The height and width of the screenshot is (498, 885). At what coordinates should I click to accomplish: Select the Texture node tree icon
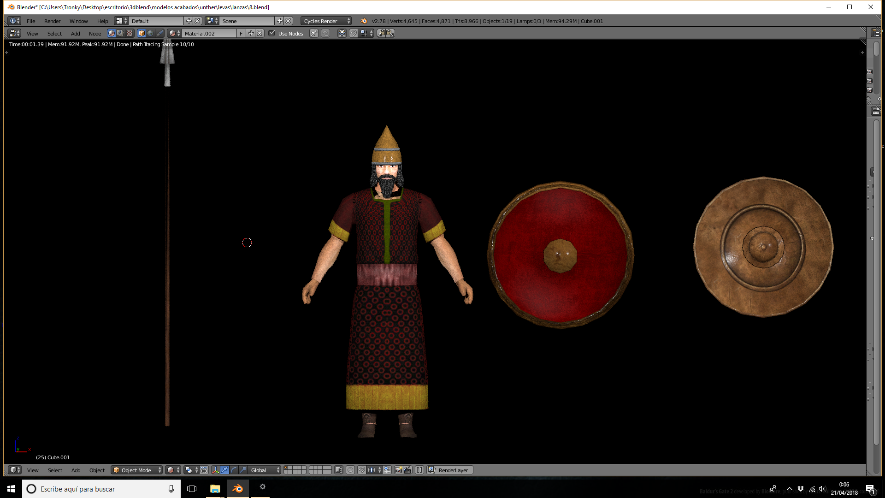pyautogui.click(x=130, y=33)
